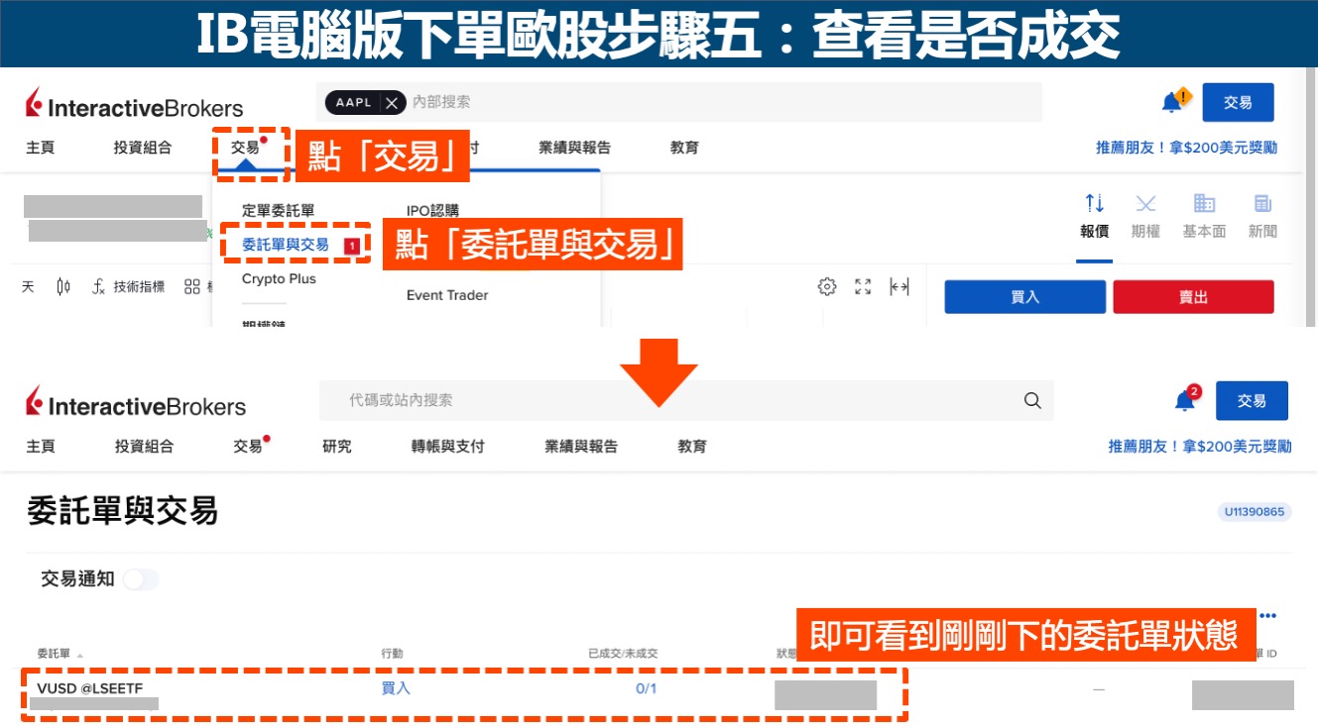This screenshot has height=726, width=1318.
Task: Open 教育 in the lower navigation bar
Action: pos(692,447)
